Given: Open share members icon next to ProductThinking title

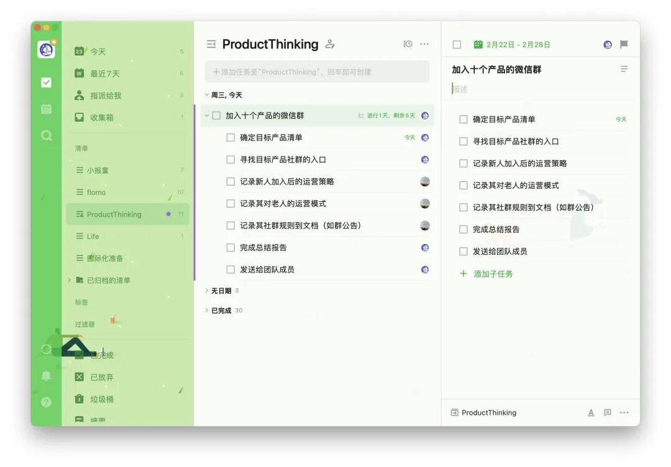Looking at the screenshot, I should (330, 44).
